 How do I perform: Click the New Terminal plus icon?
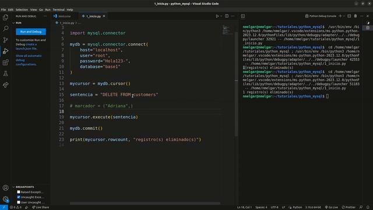tap(340, 16)
